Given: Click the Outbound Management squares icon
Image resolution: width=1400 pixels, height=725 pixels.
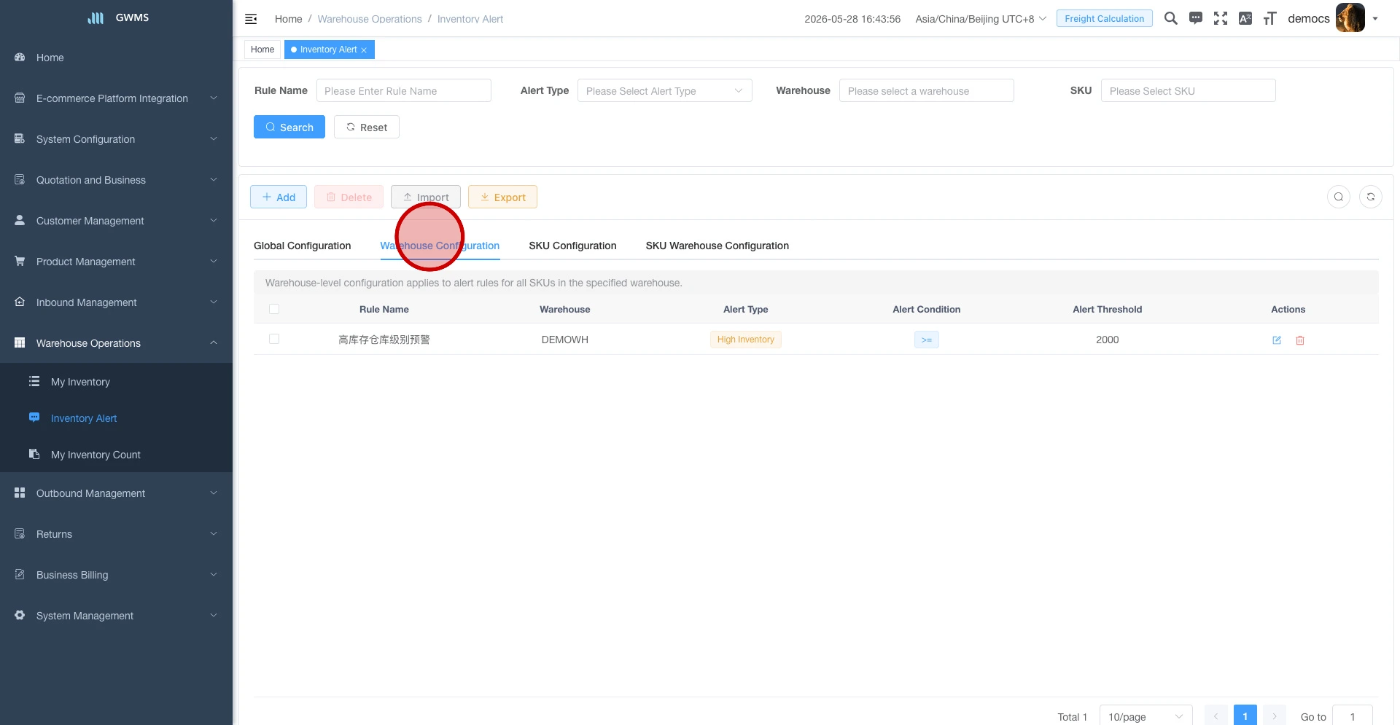Looking at the screenshot, I should point(20,493).
